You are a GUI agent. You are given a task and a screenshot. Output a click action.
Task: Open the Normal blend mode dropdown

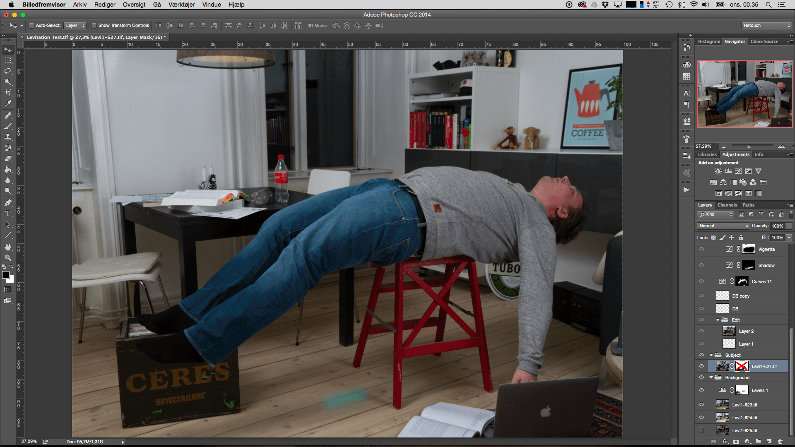pyautogui.click(x=723, y=226)
